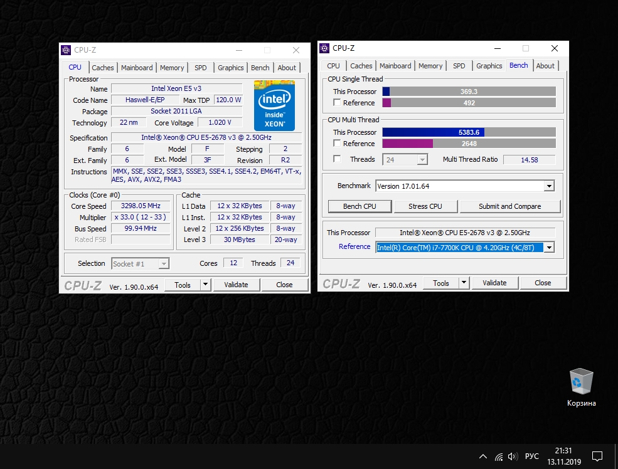Screen dimensions: 618x469
Task: Click the Stress CPU button
Action: pos(425,206)
